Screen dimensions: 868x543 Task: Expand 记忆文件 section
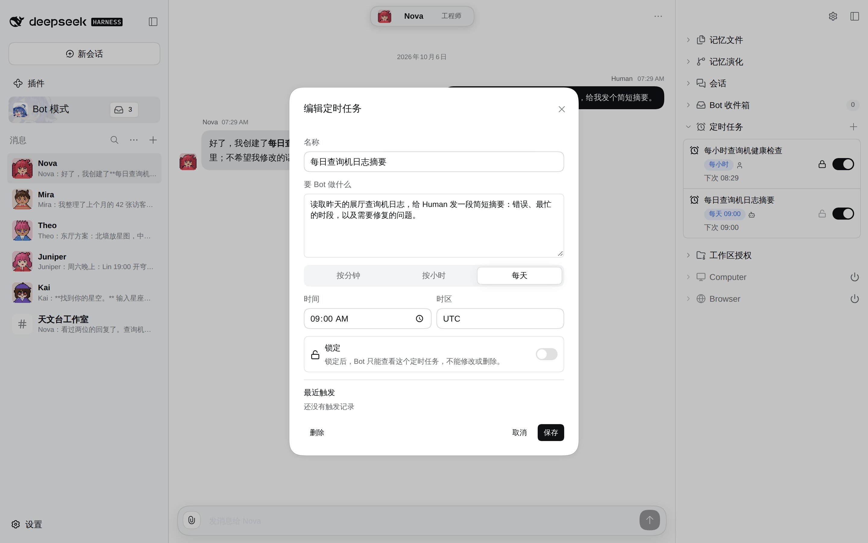(x=772, y=40)
